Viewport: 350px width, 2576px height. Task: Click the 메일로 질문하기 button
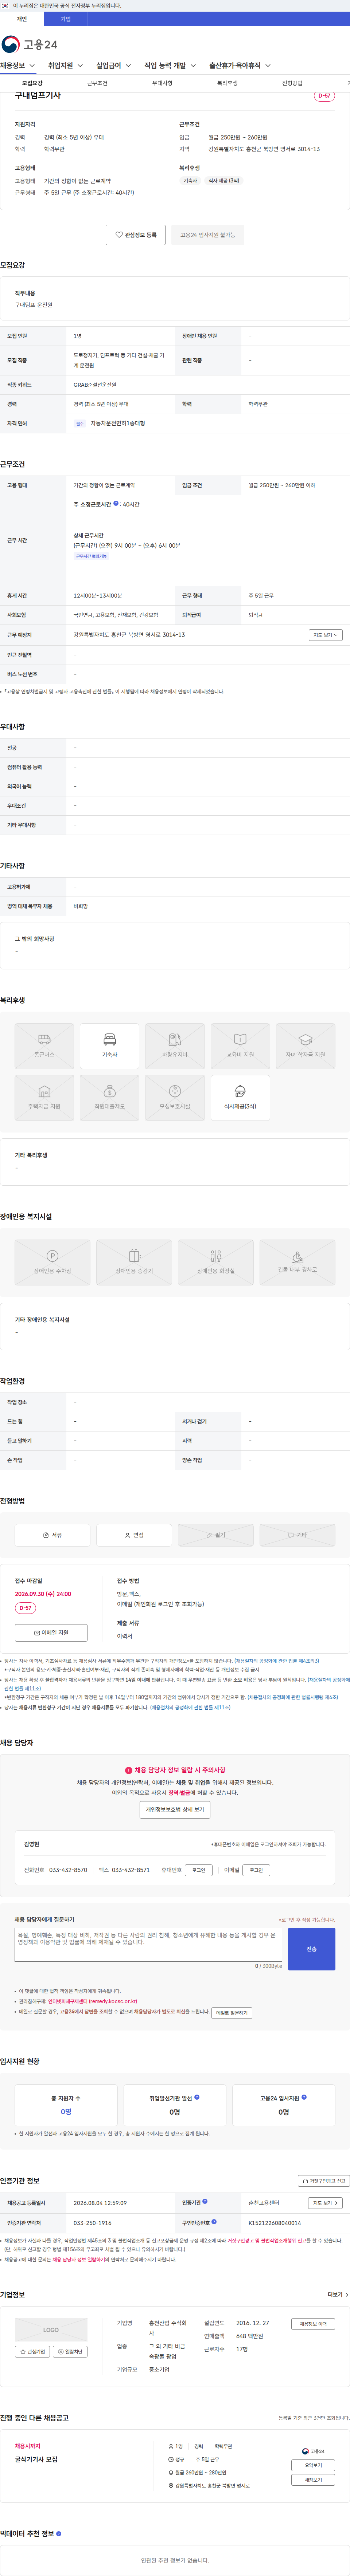point(232,2013)
